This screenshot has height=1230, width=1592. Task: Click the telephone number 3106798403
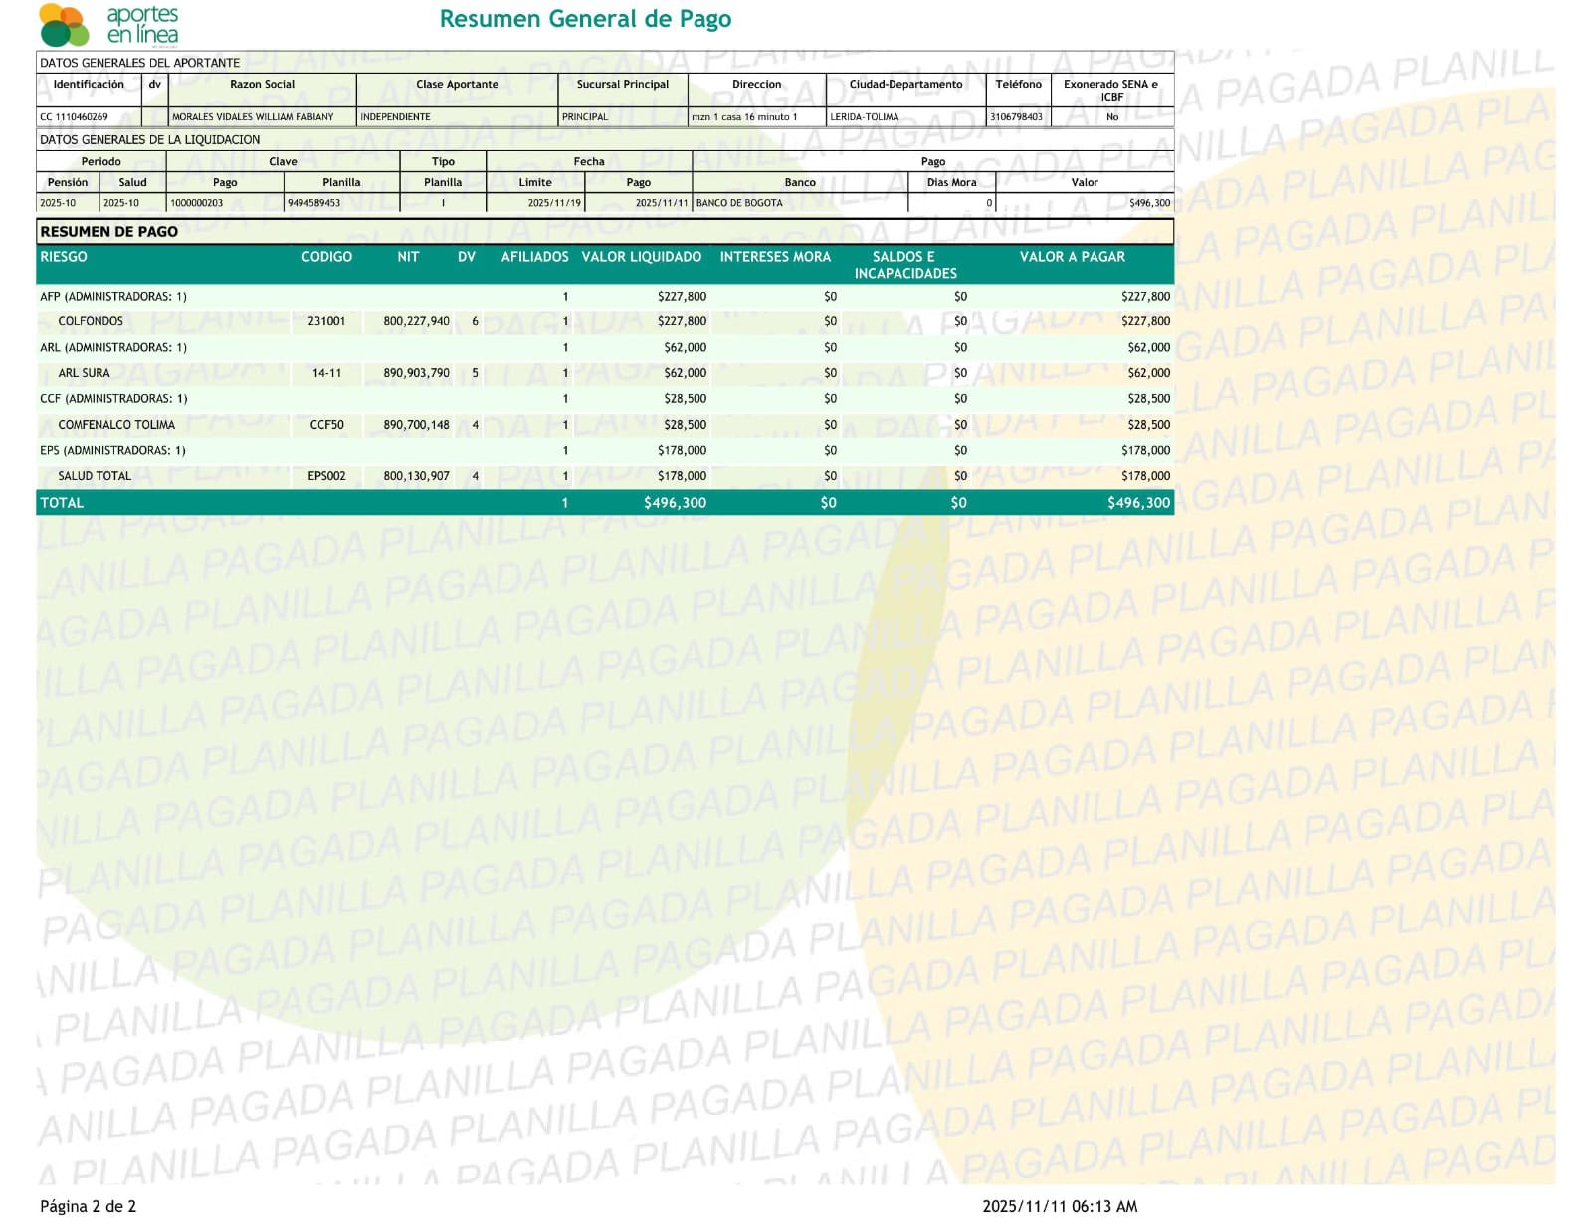coord(1016,117)
